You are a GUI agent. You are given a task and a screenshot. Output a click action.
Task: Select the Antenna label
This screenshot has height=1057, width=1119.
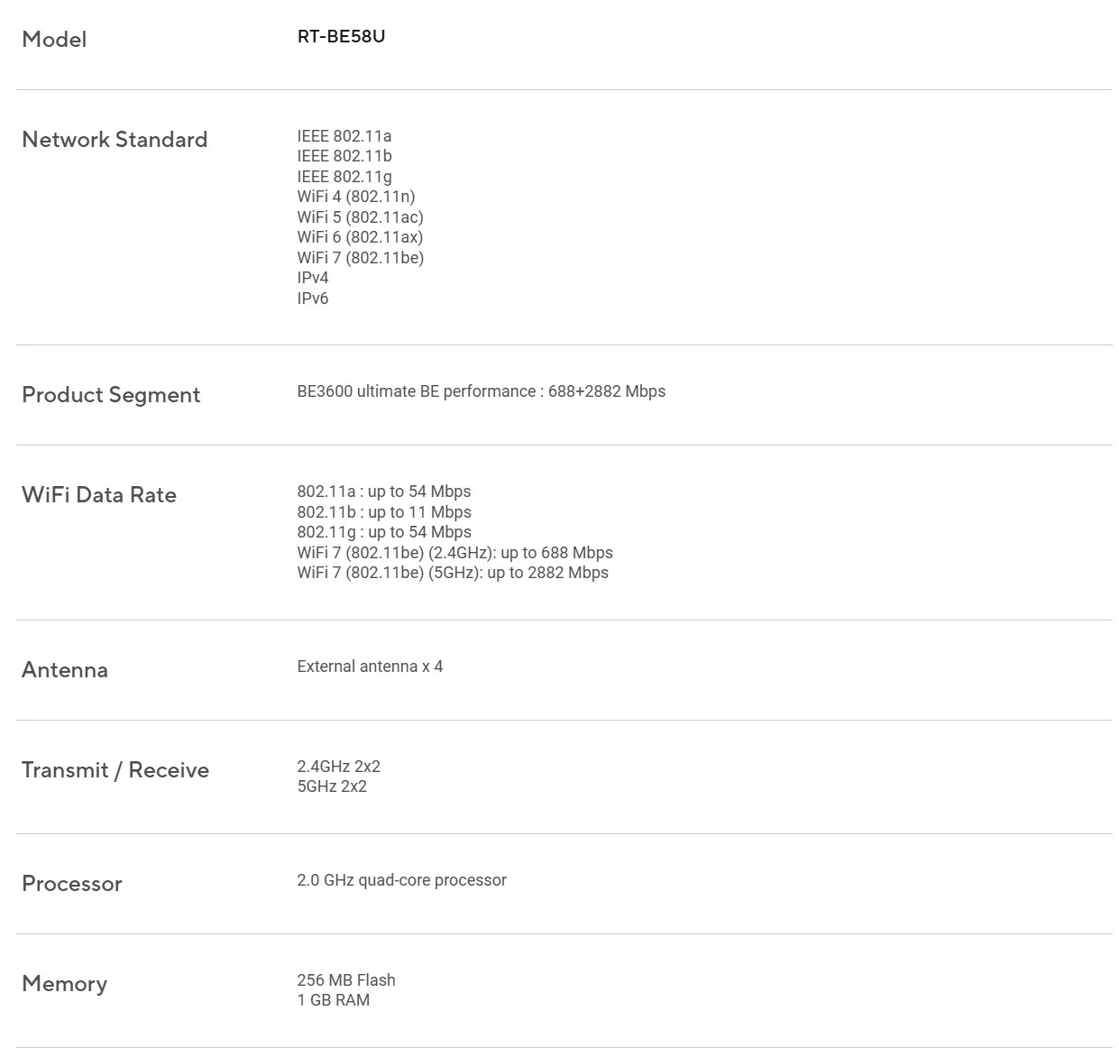[65, 669]
